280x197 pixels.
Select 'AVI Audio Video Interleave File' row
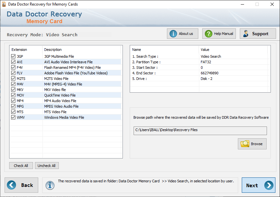[68, 62]
